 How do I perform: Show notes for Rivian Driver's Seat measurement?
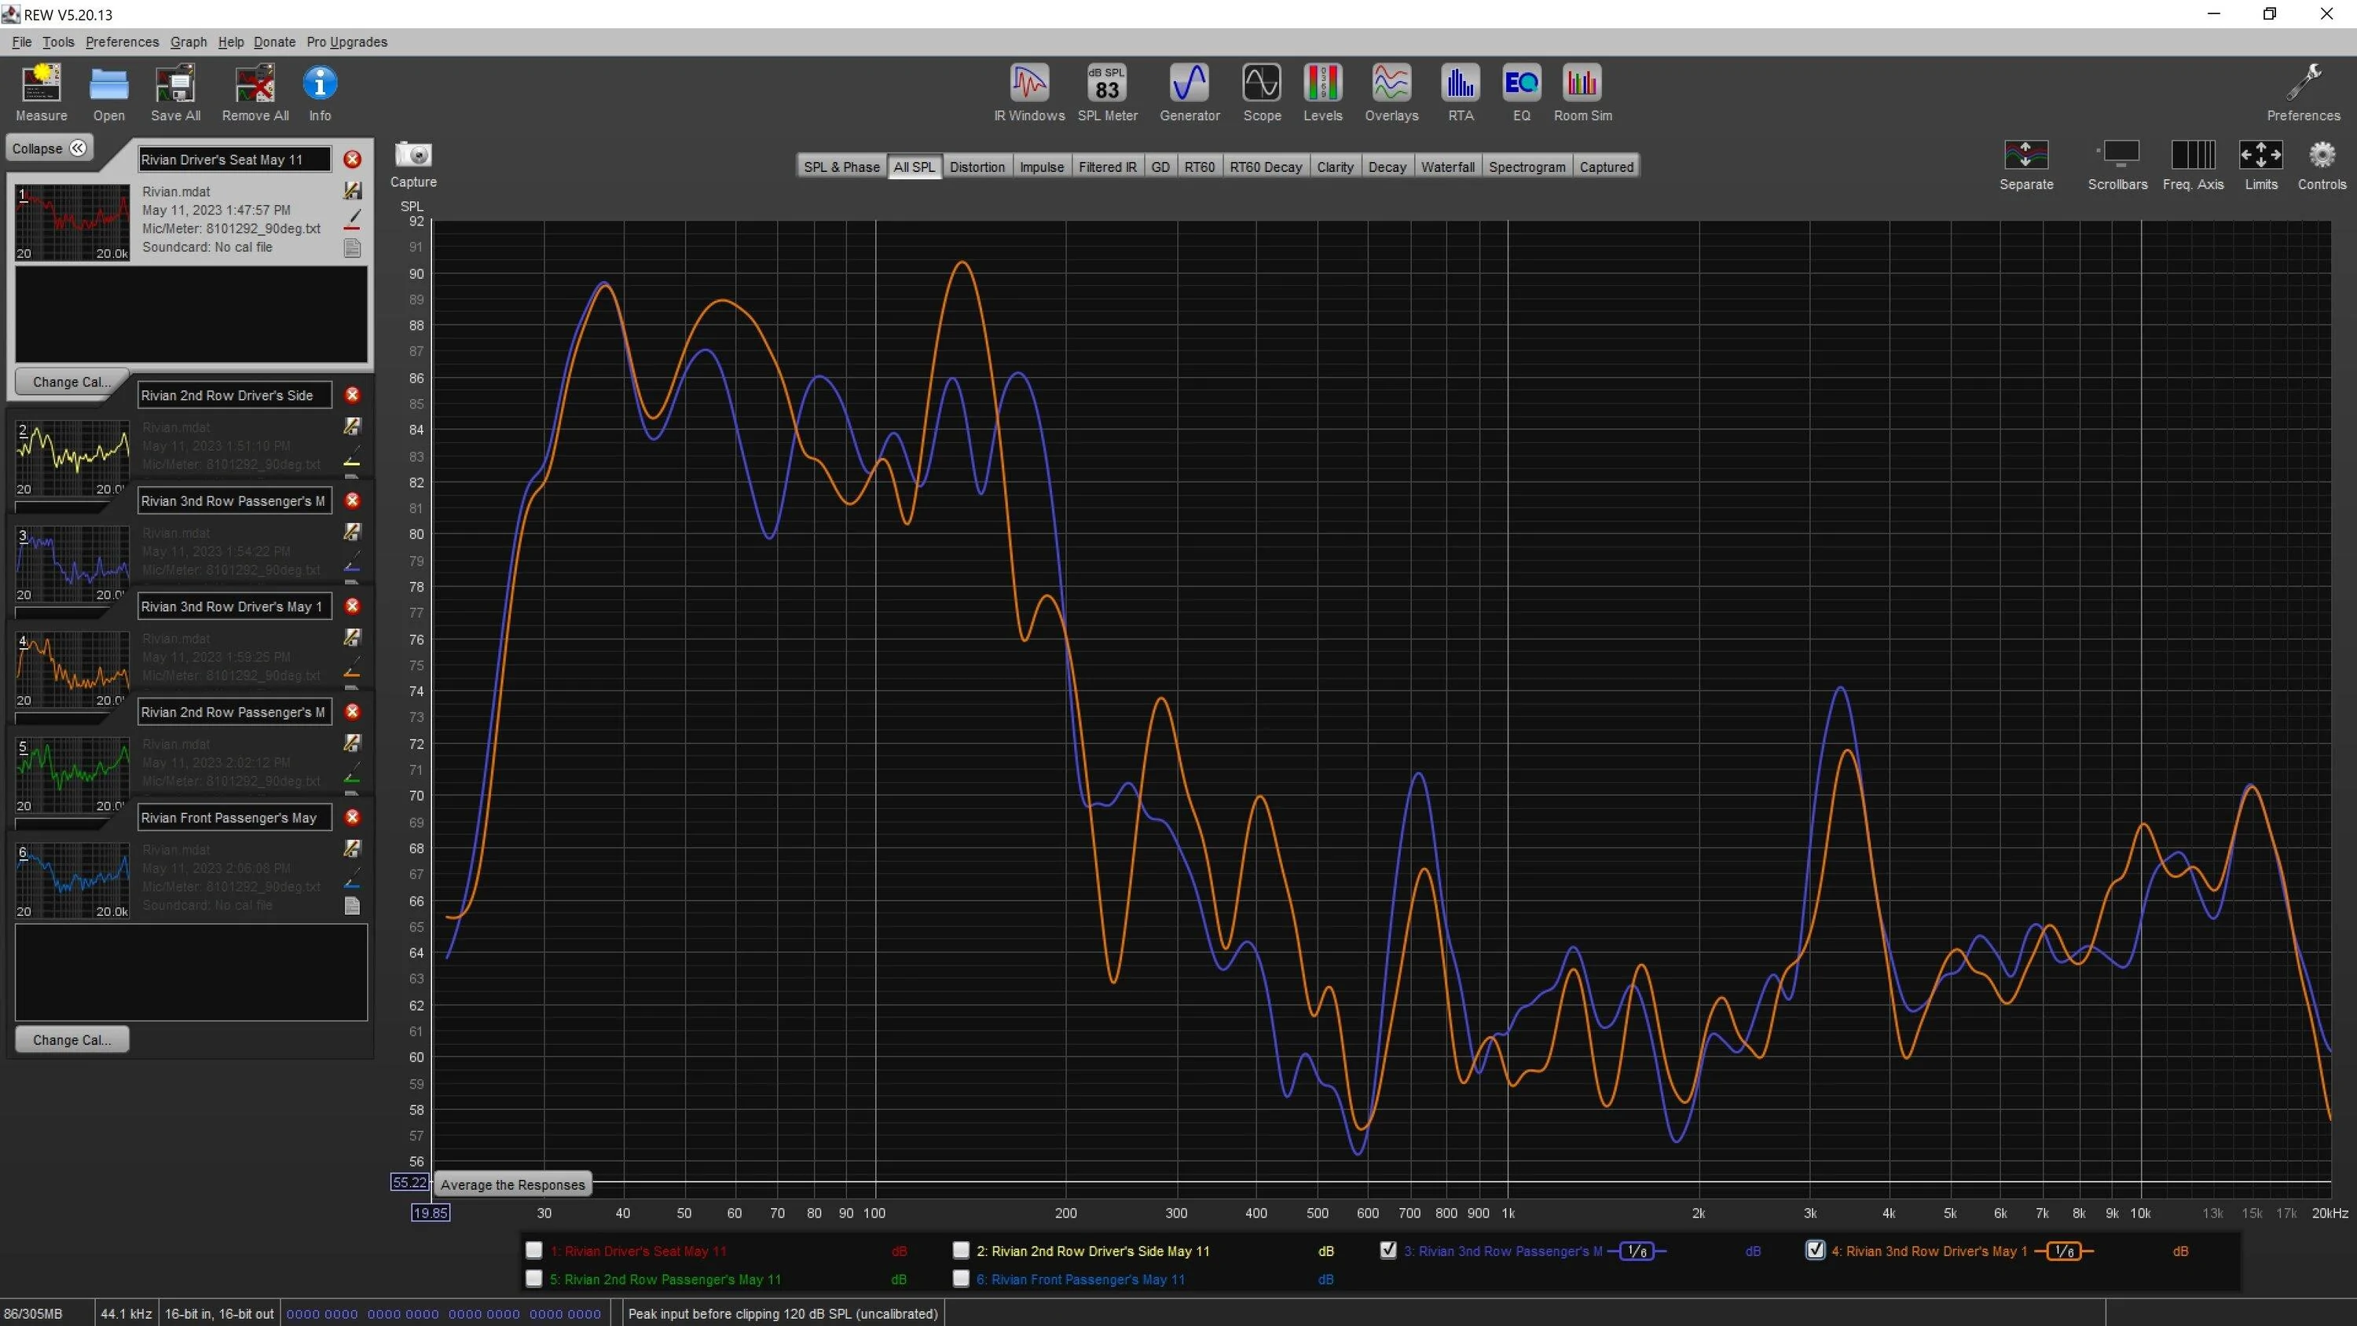click(352, 248)
